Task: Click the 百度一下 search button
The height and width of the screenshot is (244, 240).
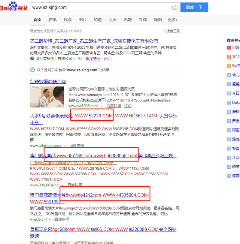Action: click(x=194, y=7)
